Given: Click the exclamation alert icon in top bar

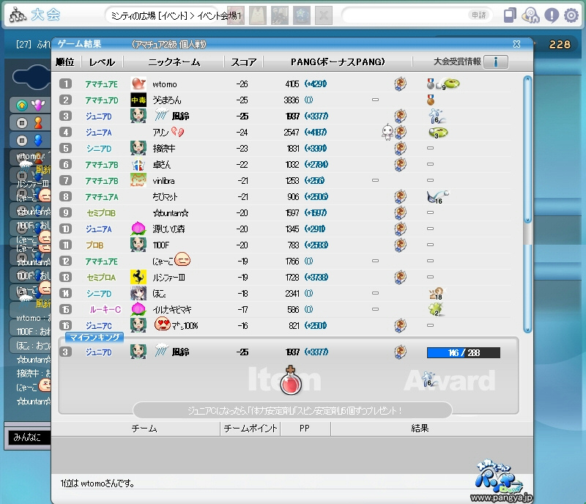Looking at the screenshot, I should (552, 15).
